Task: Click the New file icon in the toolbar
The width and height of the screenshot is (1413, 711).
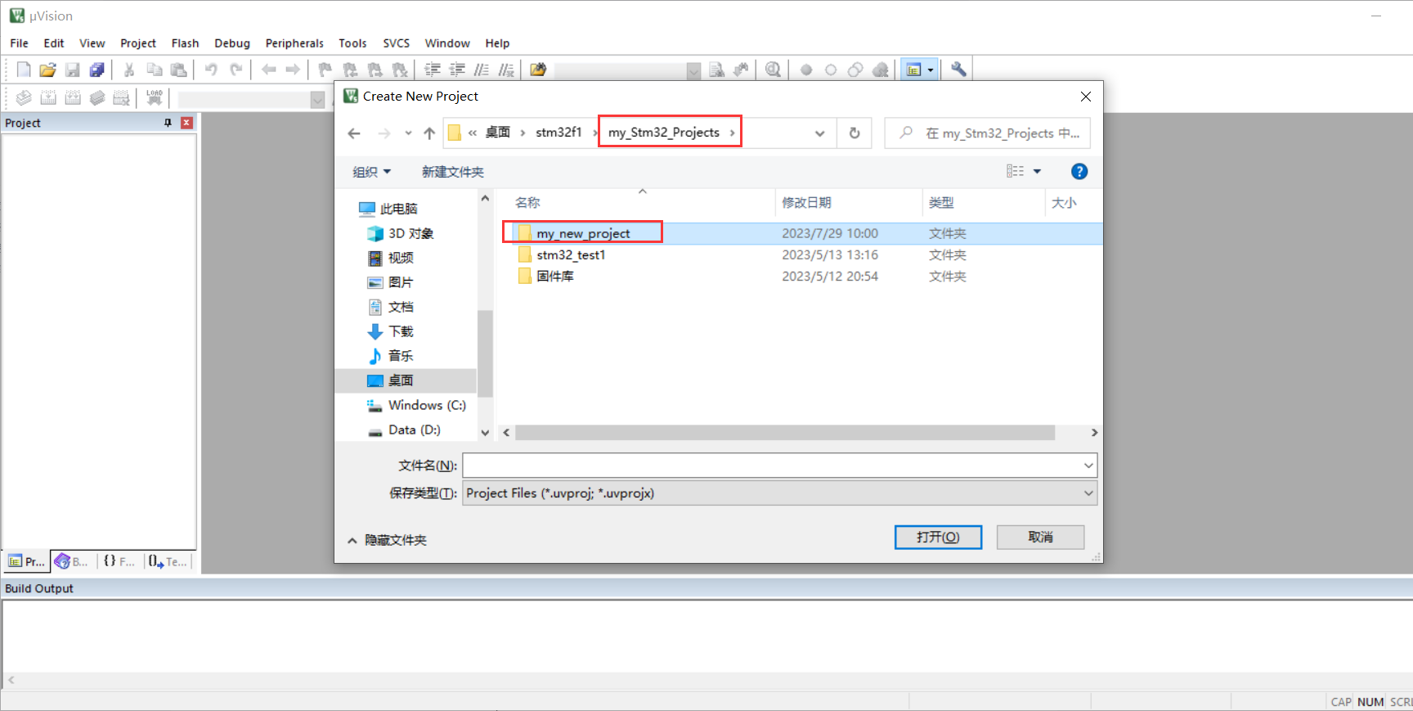Action: point(24,70)
